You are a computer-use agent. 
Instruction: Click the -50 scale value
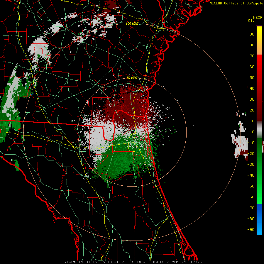pos(251,186)
